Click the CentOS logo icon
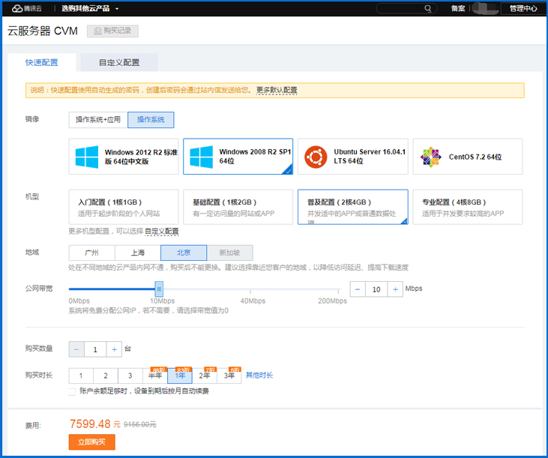Image resolution: width=548 pixels, height=458 pixels. pos(430,157)
